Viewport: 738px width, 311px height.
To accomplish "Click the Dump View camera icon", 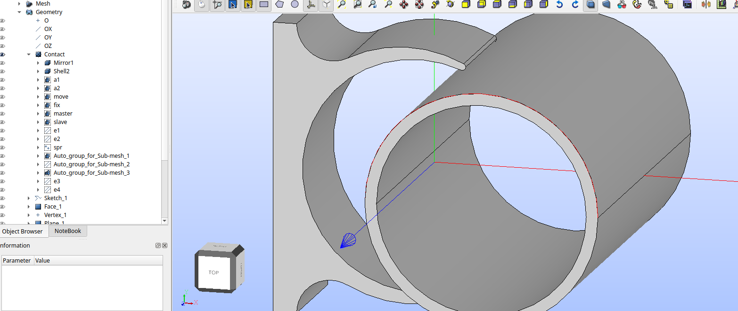I will [186, 5].
